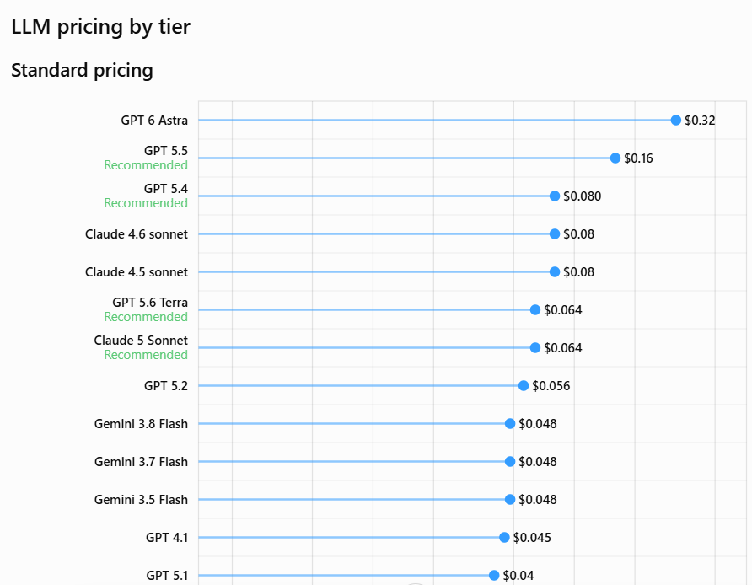The width and height of the screenshot is (752, 585).
Task: Select the Gemini 3.8 Flash data point
Action: click(510, 423)
